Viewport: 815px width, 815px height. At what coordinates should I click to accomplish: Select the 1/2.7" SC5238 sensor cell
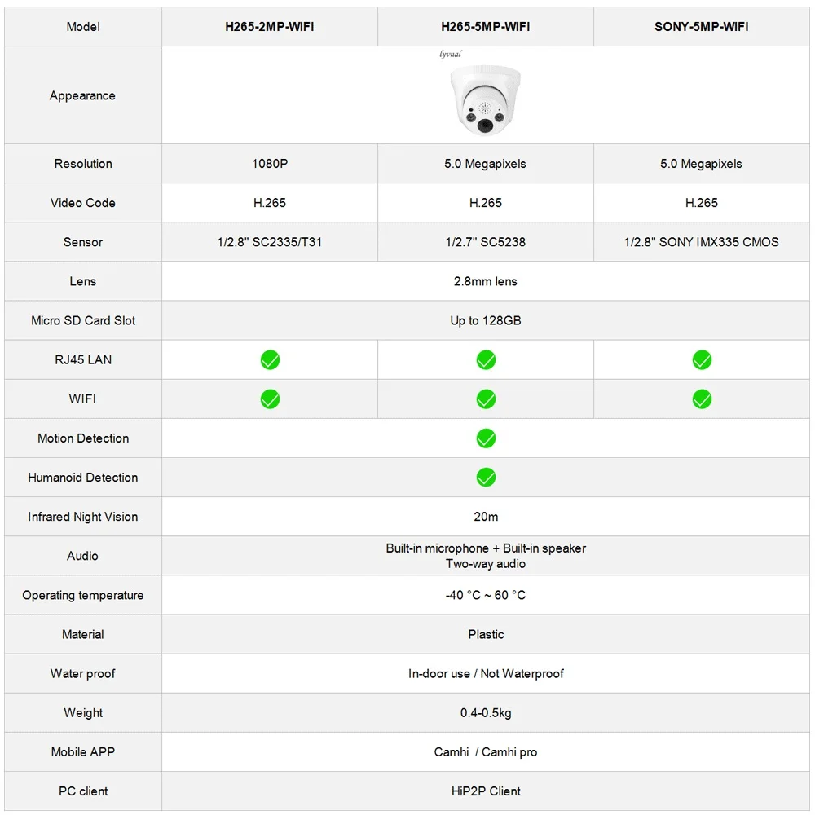click(486, 242)
